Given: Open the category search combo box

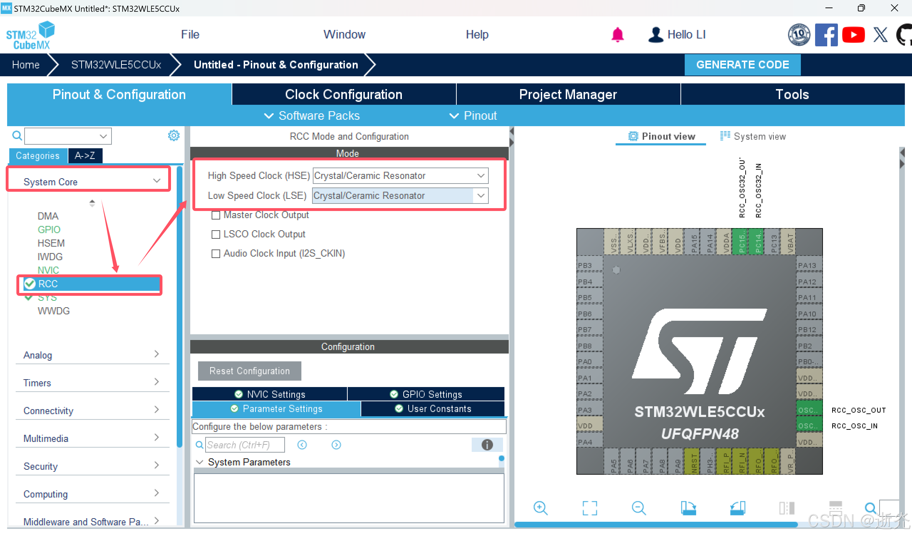Looking at the screenshot, I should [68, 136].
